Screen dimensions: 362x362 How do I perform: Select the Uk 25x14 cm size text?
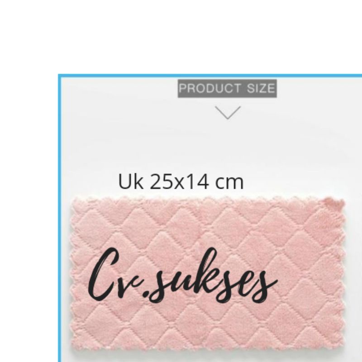pyautogui.click(x=181, y=182)
